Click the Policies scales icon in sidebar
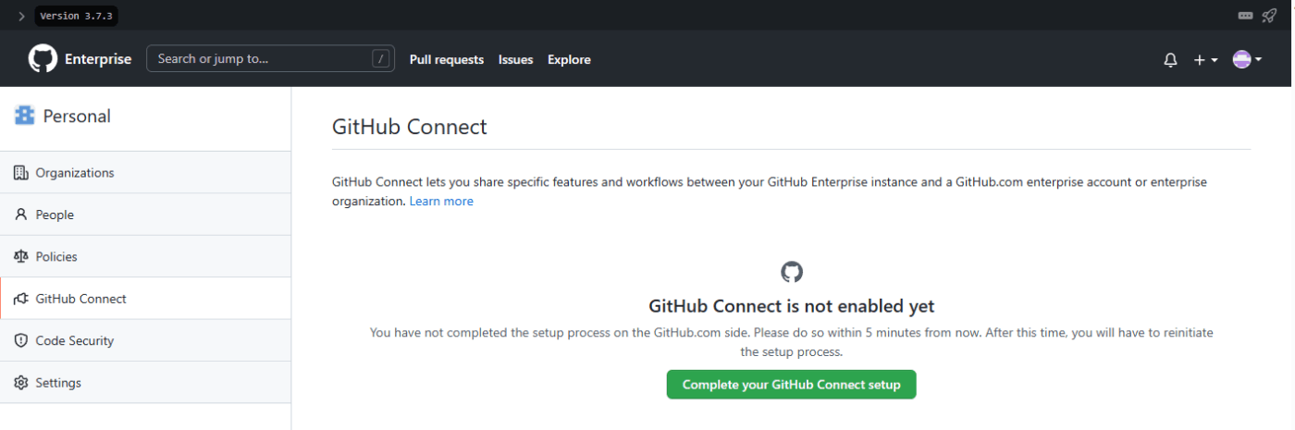Viewport: 1295px width, 430px height. coord(21,256)
